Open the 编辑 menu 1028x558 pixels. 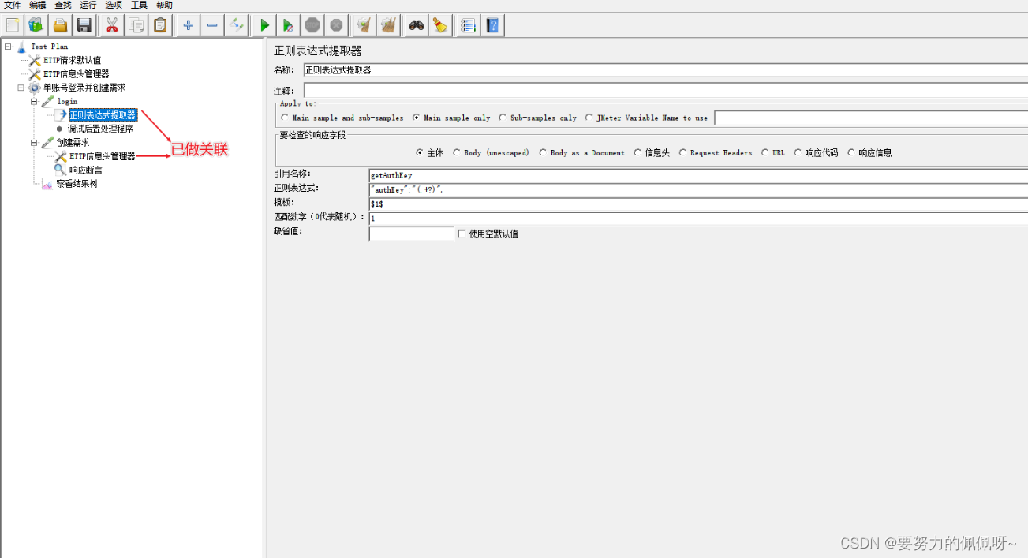(x=37, y=6)
